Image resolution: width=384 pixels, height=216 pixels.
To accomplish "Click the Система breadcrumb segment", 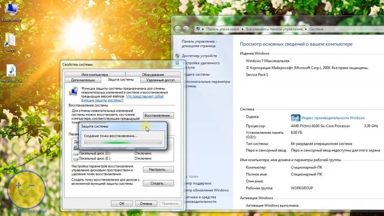I will (x=316, y=29).
